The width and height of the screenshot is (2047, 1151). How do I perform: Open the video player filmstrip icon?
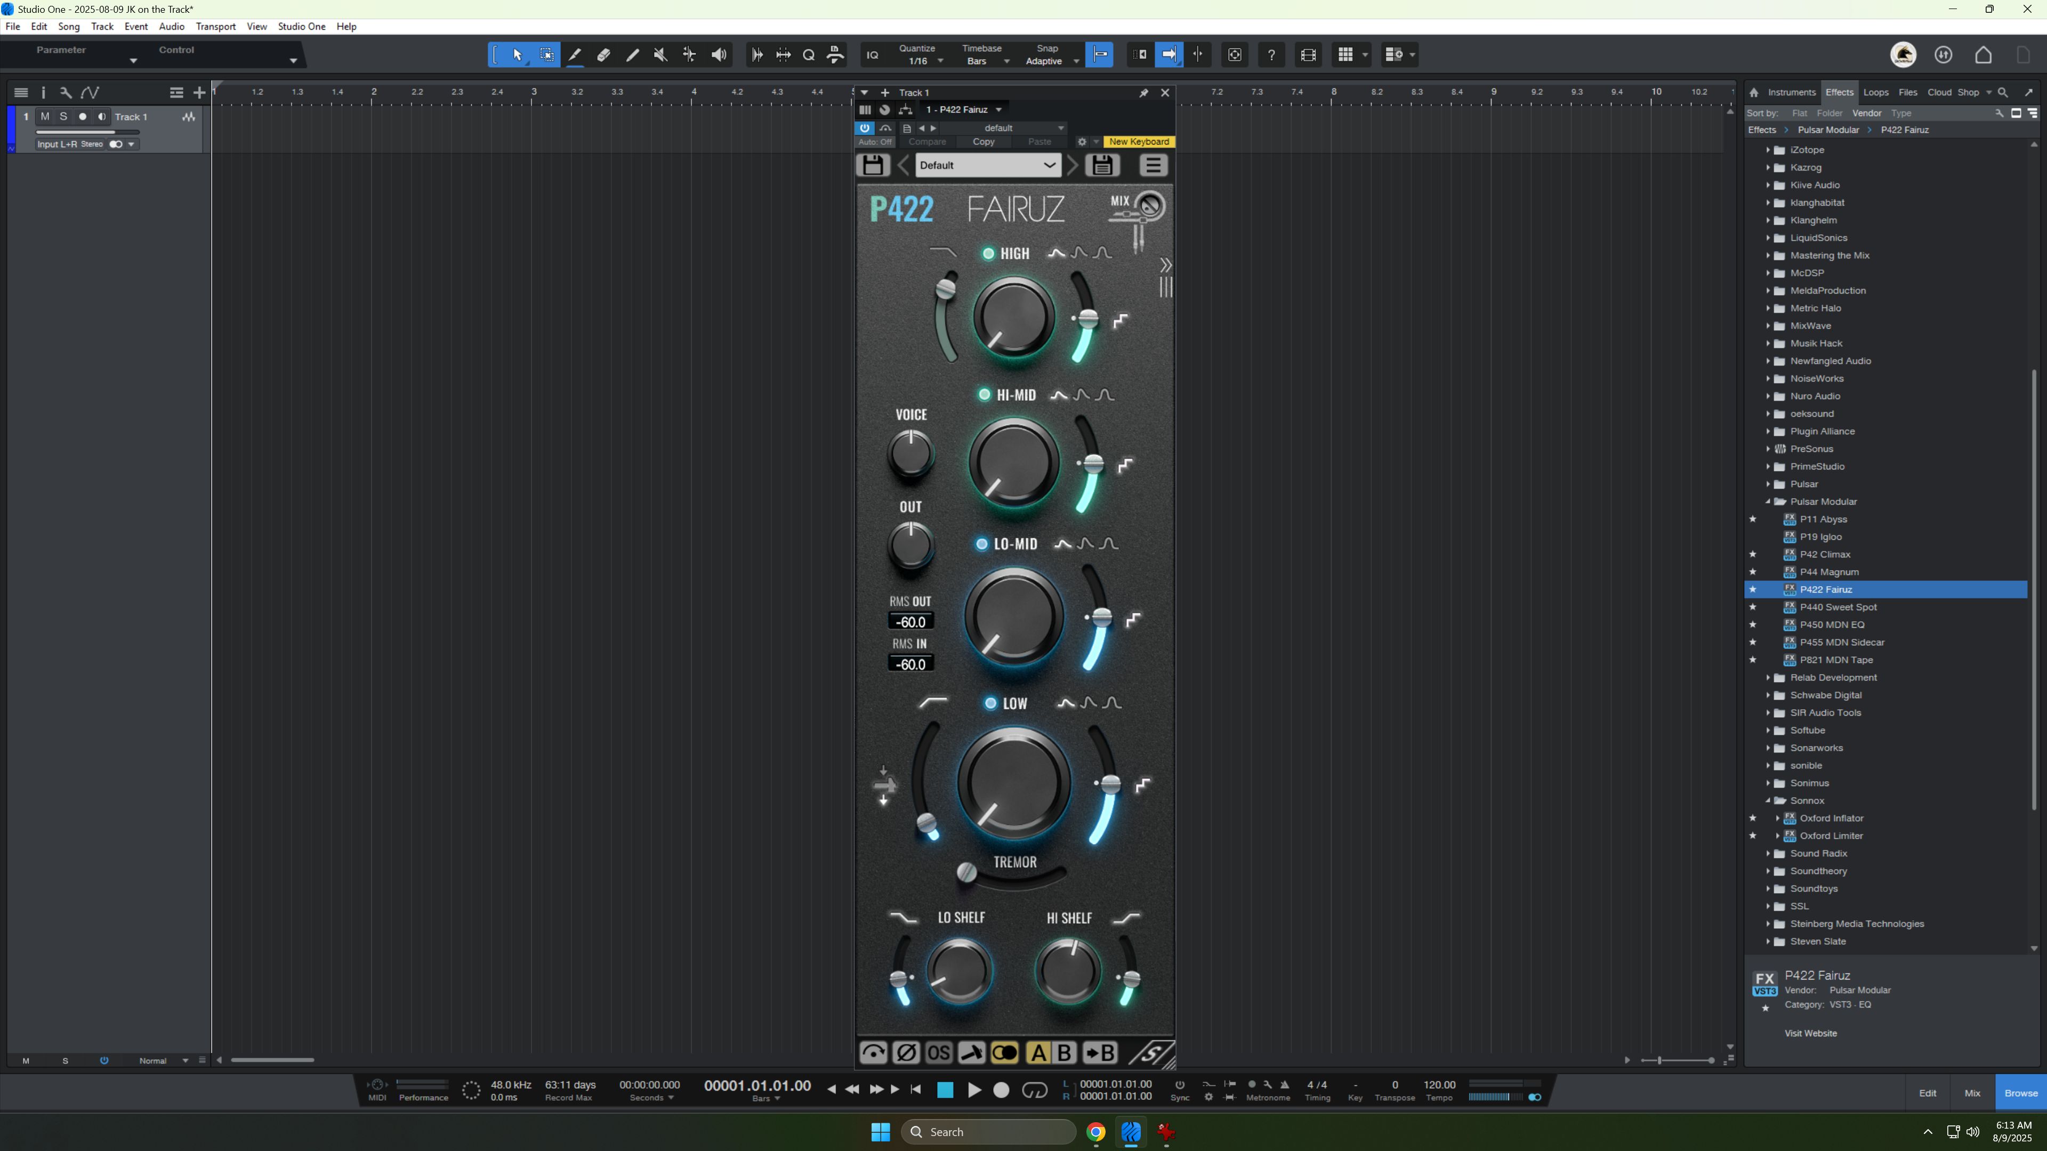tap(1308, 55)
